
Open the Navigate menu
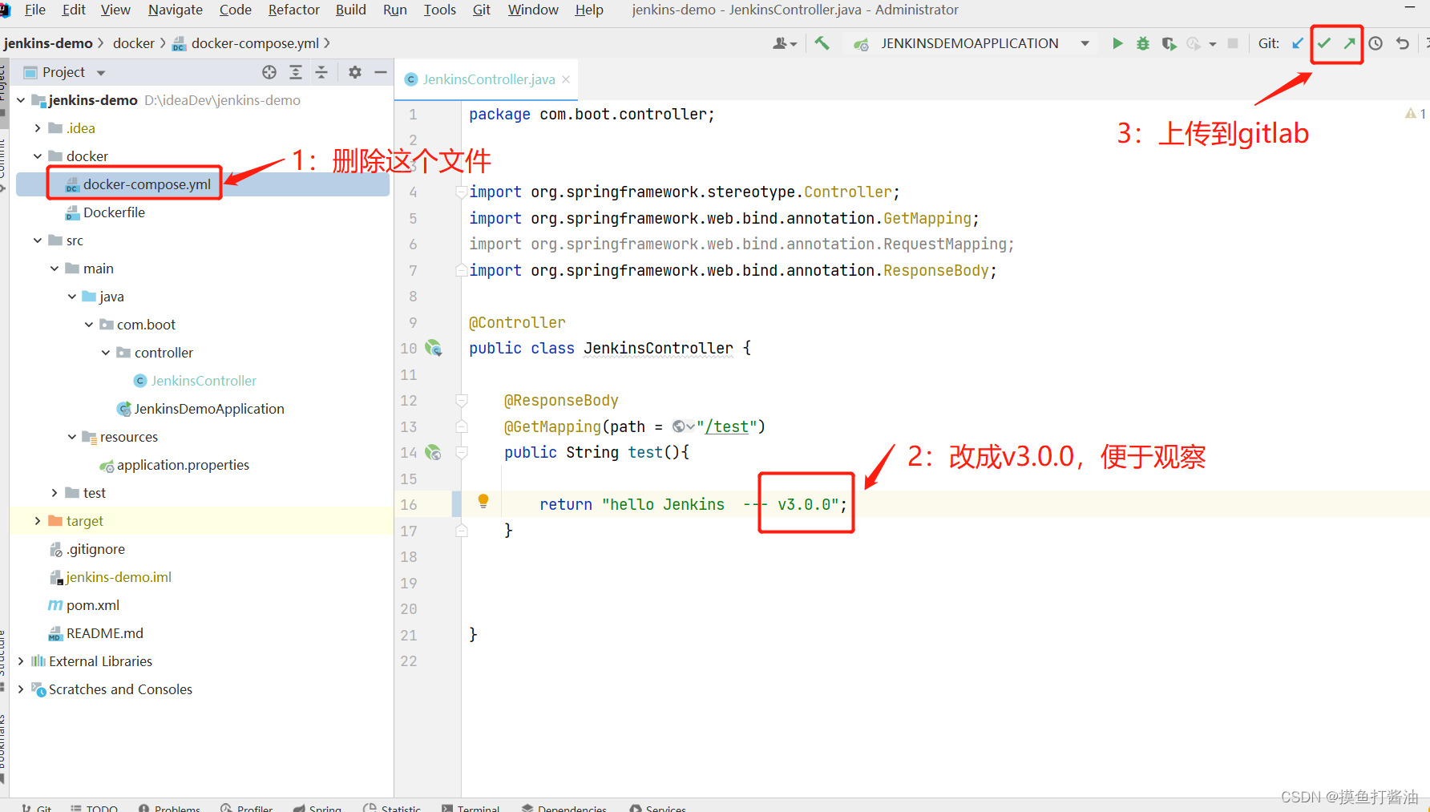(176, 10)
